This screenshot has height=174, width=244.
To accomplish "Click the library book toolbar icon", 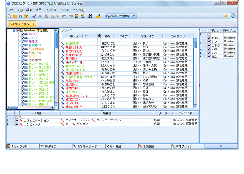I will coord(77,16).
